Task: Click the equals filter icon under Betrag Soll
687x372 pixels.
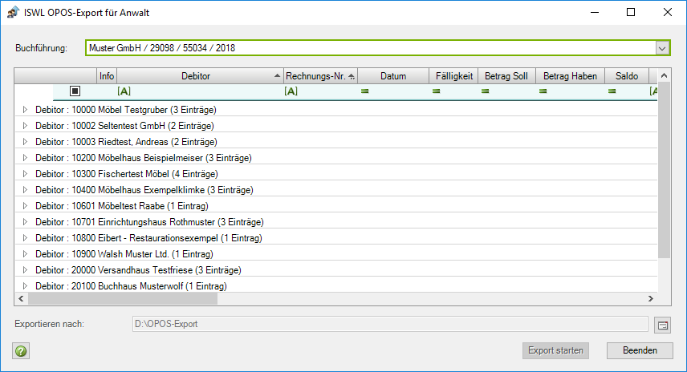Action: coord(485,91)
